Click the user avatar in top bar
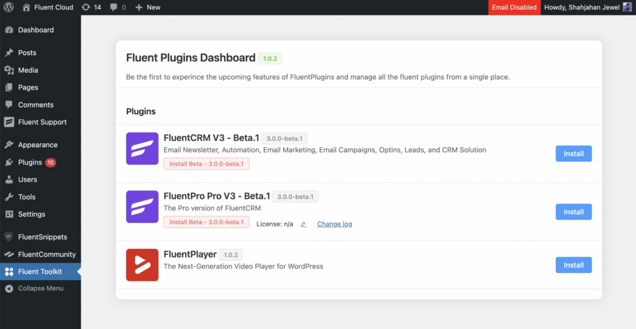This screenshot has width=636, height=329. (627, 7)
